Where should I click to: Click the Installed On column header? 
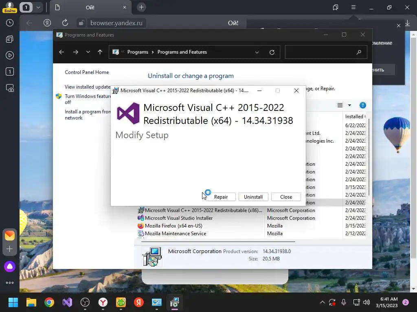point(355,117)
